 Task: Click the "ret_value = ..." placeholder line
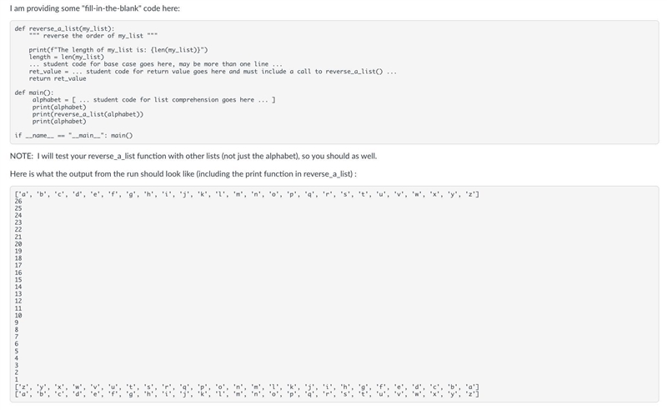pyautogui.click(x=213, y=72)
